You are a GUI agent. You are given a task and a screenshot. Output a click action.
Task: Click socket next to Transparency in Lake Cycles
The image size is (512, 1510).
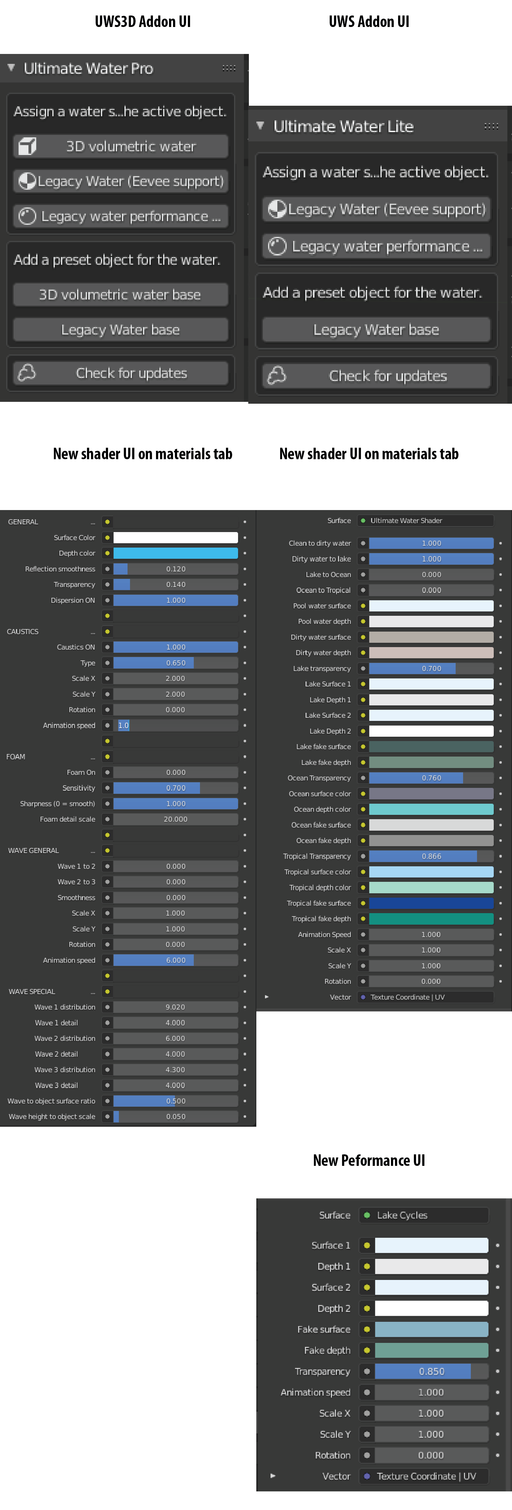click(367, 1371)
